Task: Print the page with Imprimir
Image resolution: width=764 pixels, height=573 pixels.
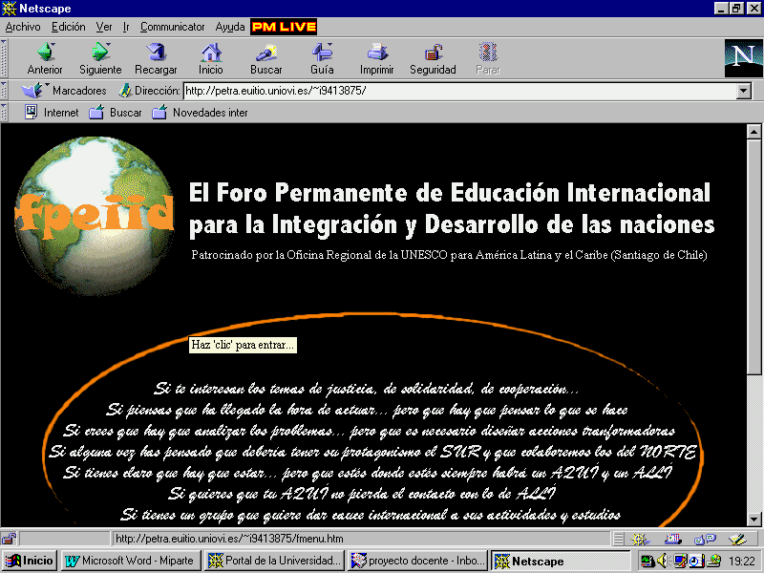Action: pos(377,57)
